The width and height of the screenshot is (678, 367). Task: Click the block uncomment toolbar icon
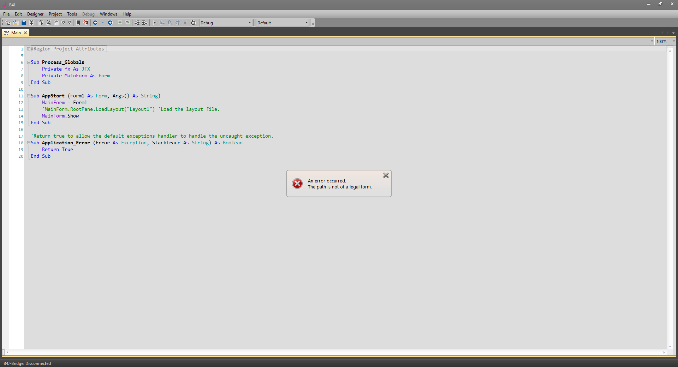coord(127,23)
